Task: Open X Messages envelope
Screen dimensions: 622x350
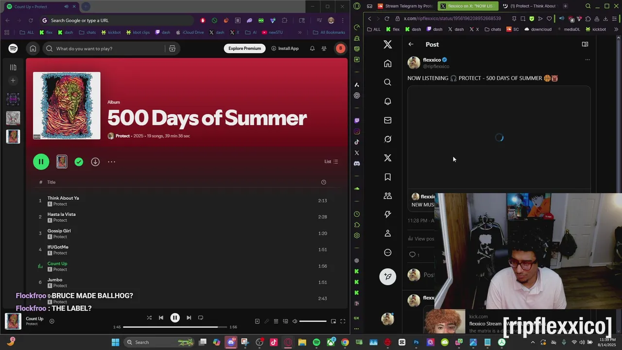Action: pos(388,120)
